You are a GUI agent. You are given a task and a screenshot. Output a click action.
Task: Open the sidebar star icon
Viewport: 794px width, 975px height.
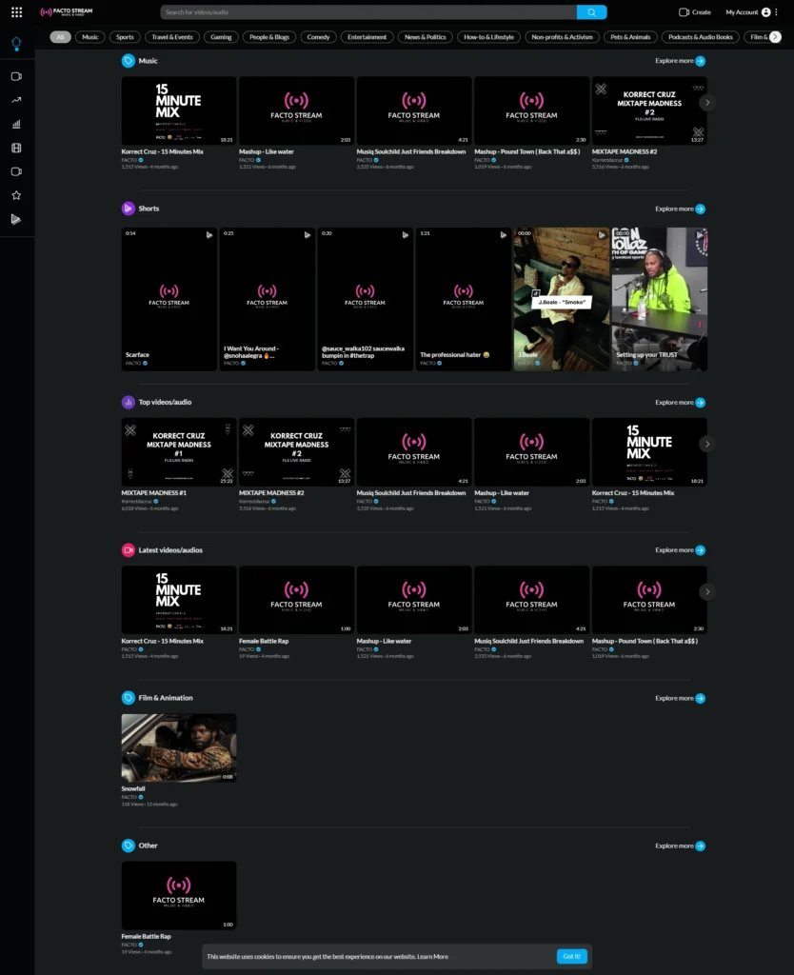point(16,195)
